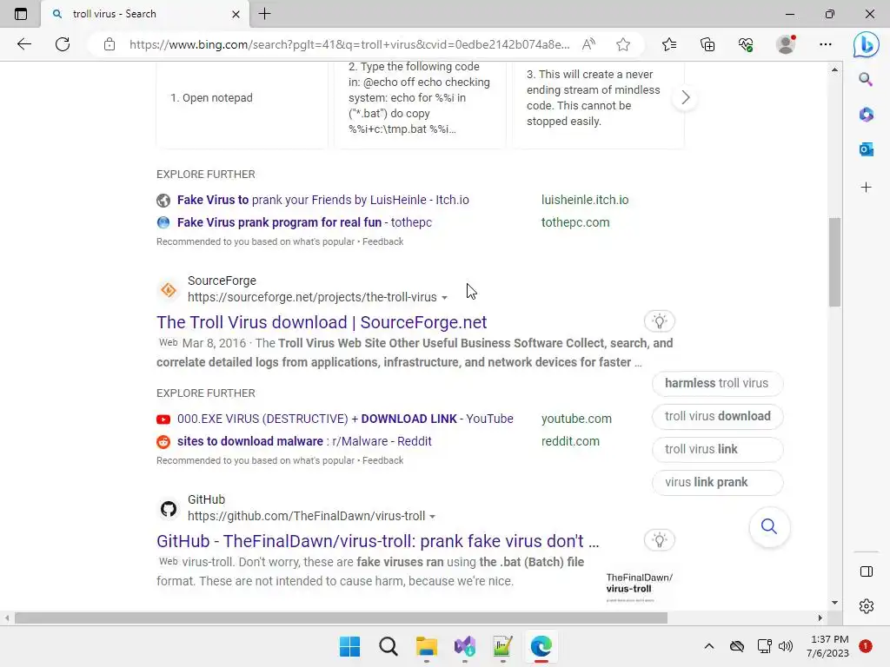
Task: Open sites to download malware Reddit link
Action: (x=304, y=441)
